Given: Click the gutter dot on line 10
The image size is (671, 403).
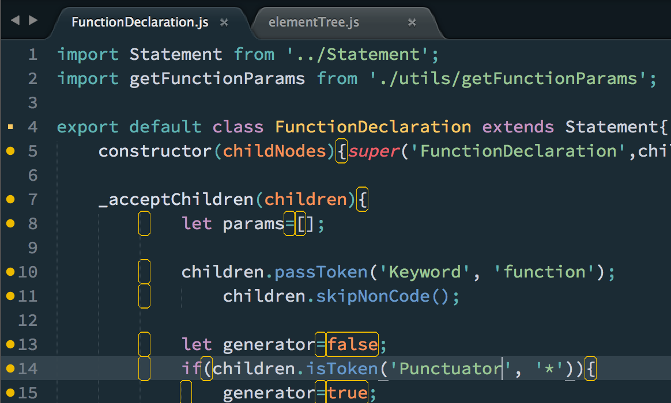Looking at the screenshot, I should point(10,272).
